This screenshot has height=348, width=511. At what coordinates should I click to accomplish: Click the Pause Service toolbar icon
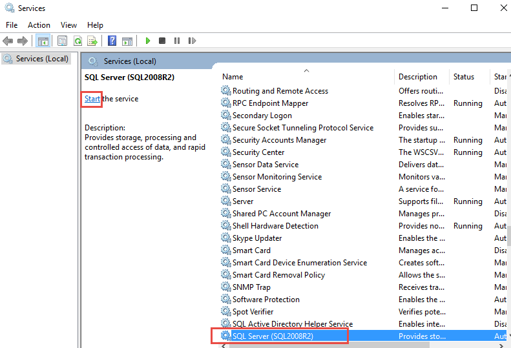[x=177, y=41]
